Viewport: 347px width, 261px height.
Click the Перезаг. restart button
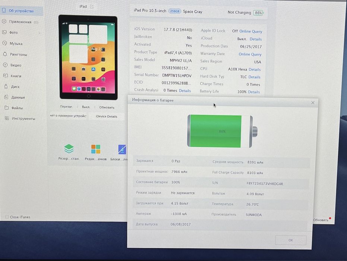click(66, 107)
